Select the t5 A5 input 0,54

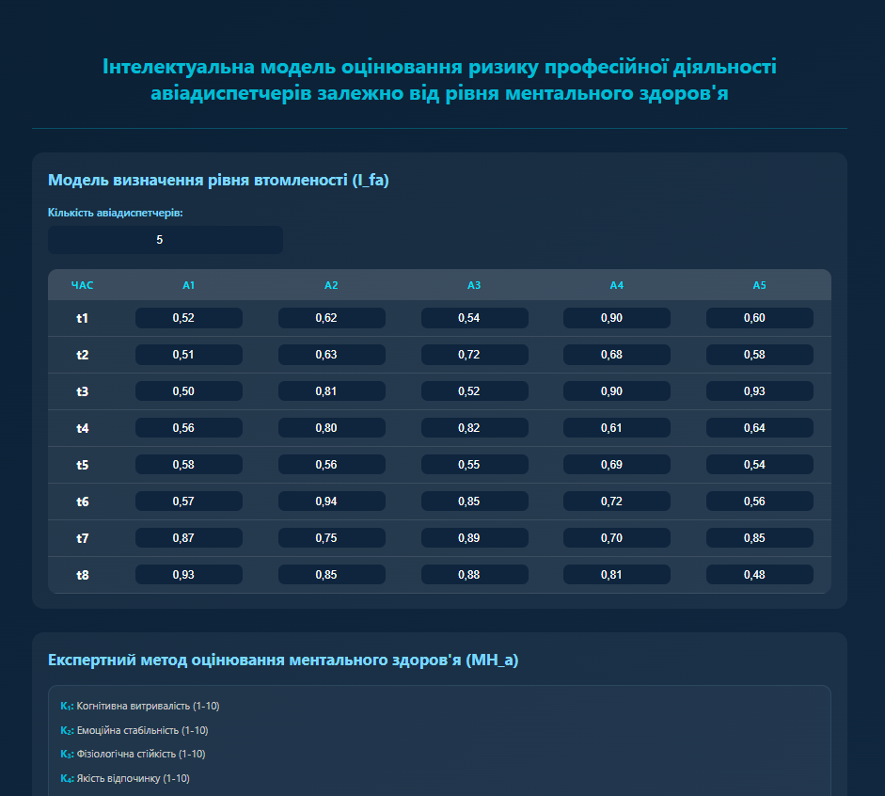[760, 465]
